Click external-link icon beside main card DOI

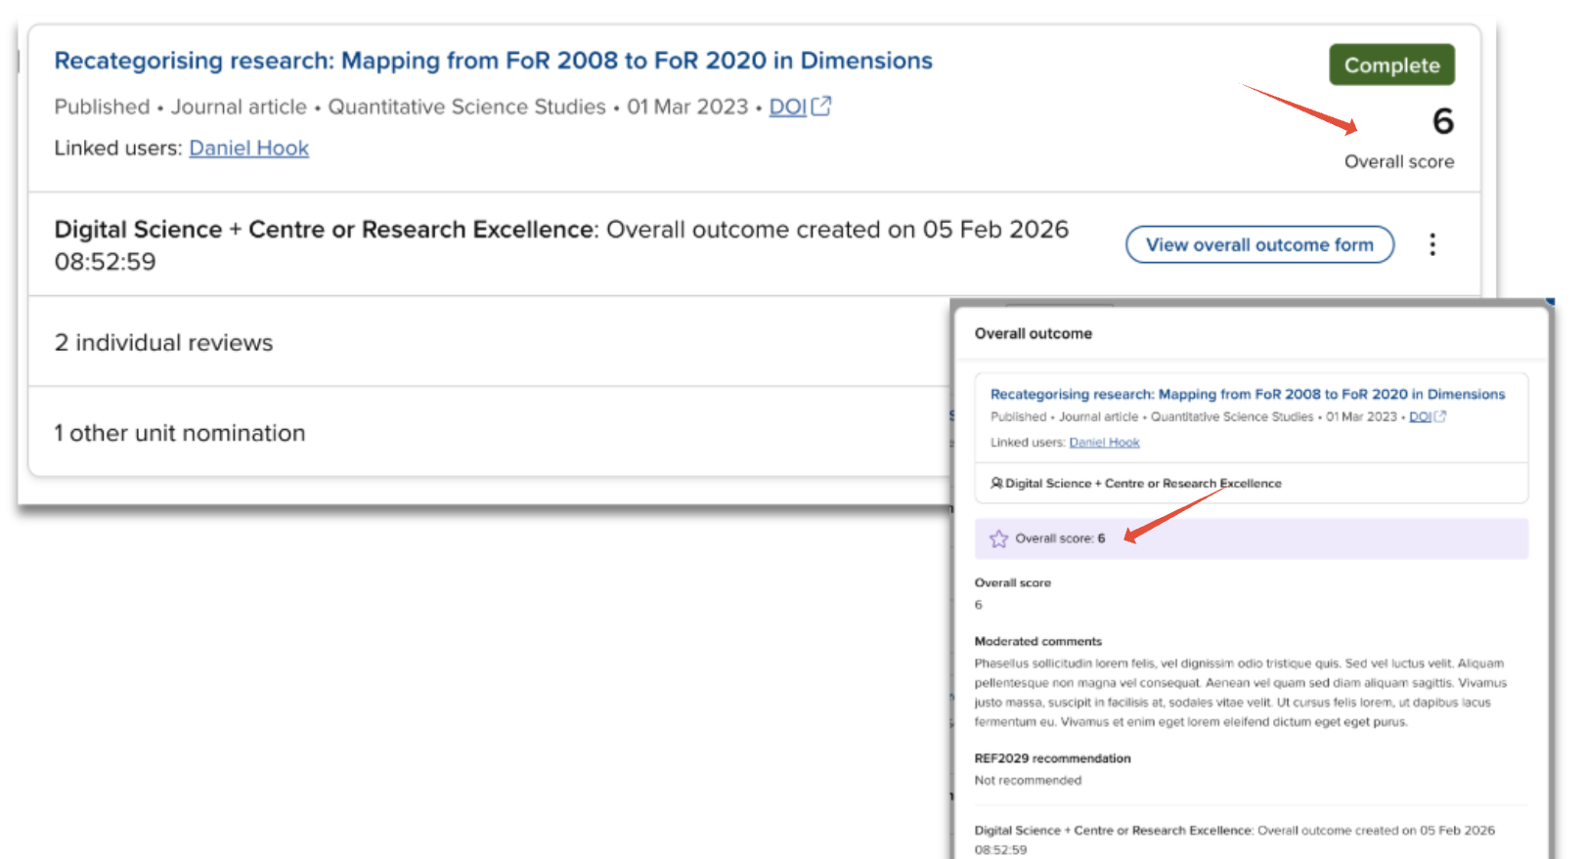click(821, 106)
